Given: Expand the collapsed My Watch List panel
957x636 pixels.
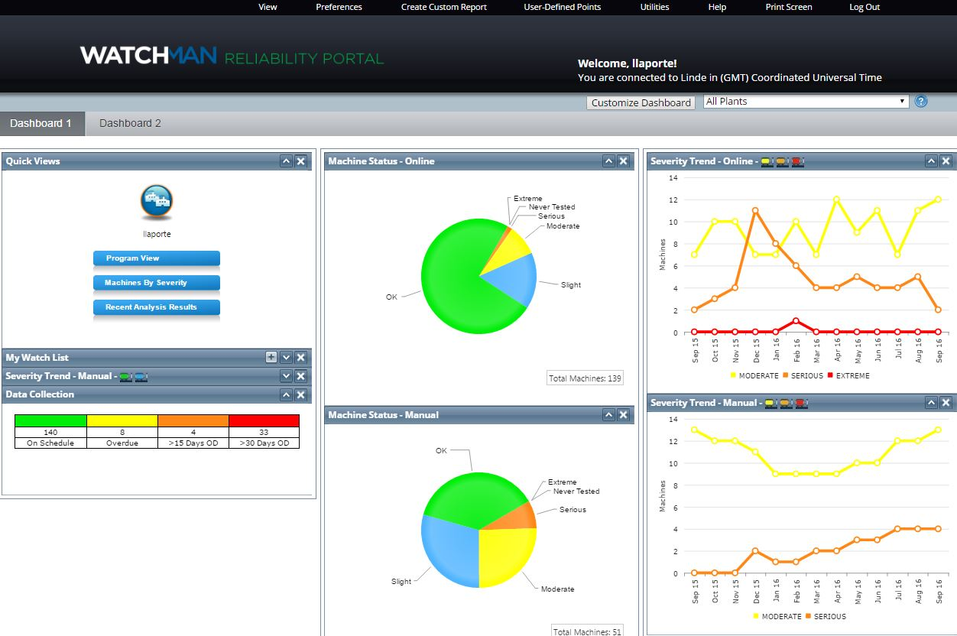Looking at the screenshot, I should click(286, 357).
